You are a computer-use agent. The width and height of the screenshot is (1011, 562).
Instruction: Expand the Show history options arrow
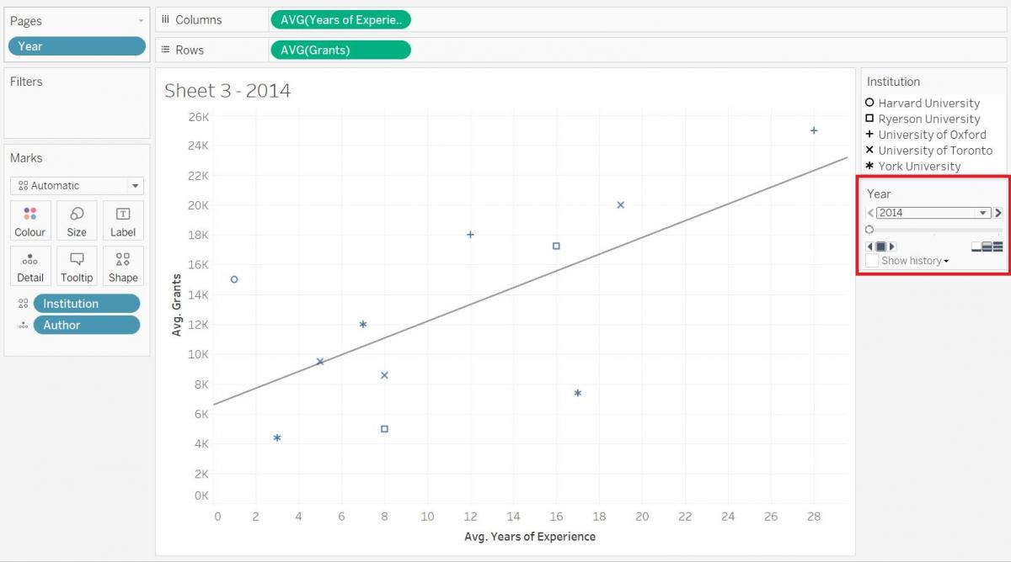coord(946,262)
